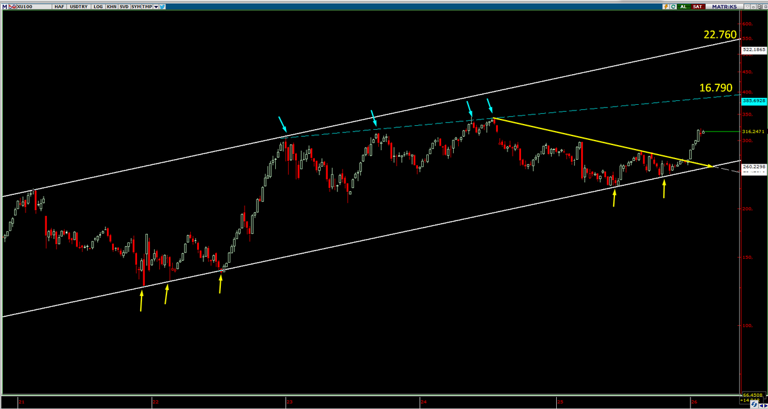768x409 pixels.
Task: Open the small dropdown near the MATRIKS logo
Action: (747, 6)
